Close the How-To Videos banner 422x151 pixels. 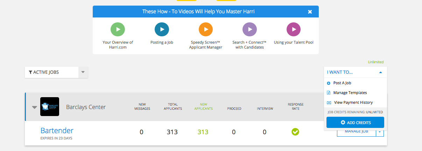click(310, 12)
